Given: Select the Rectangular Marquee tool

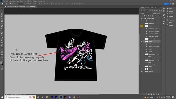Looking at the screenshot, I should (x=2, y=12).
